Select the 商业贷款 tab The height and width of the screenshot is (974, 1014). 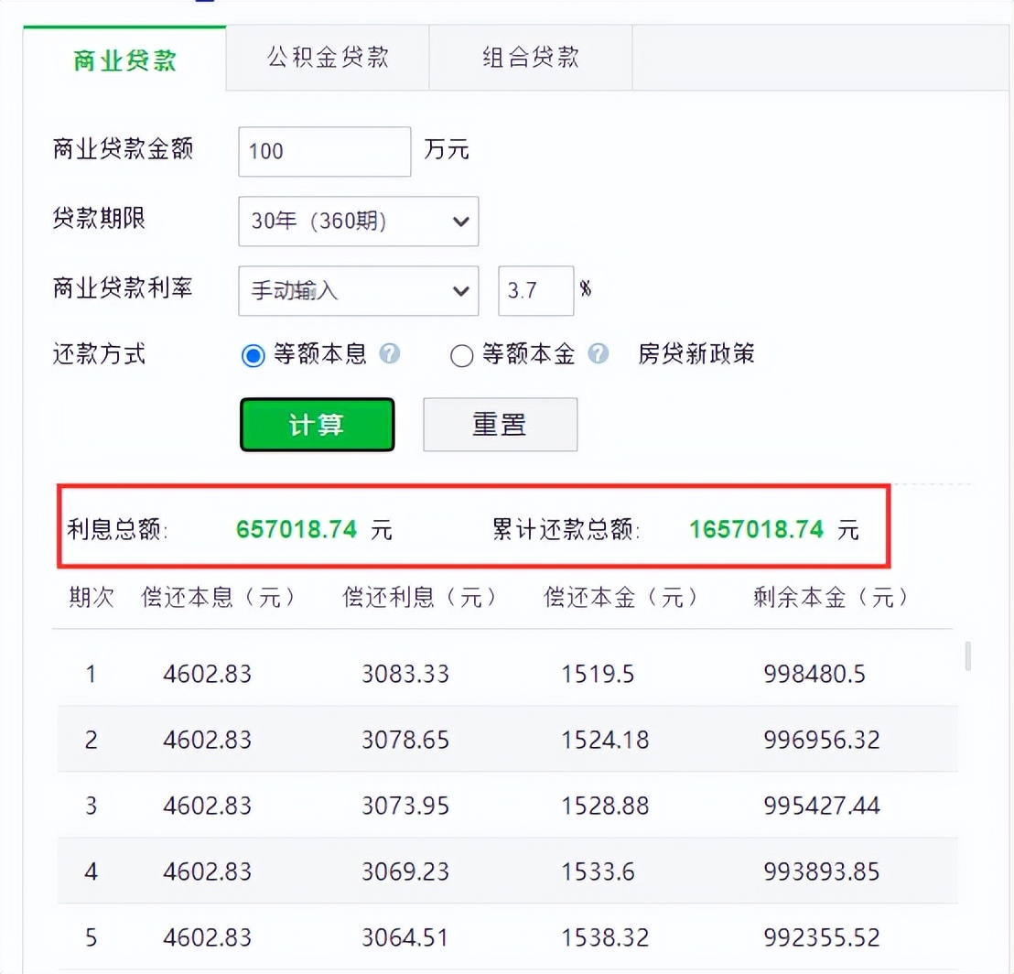tap(124, 57)
